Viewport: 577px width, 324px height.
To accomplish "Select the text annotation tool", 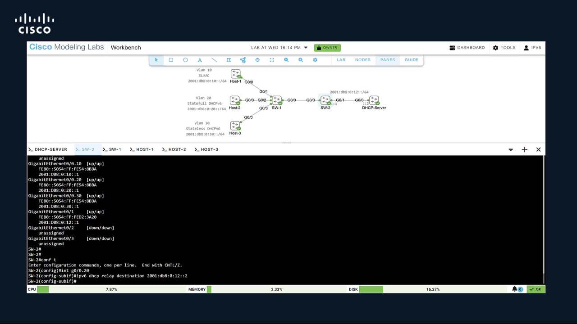I will click(x=200, y=60).
